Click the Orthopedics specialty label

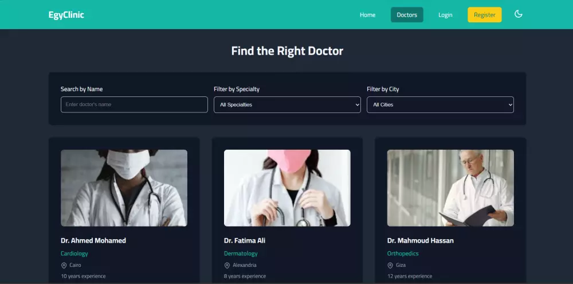click(403, 253)
